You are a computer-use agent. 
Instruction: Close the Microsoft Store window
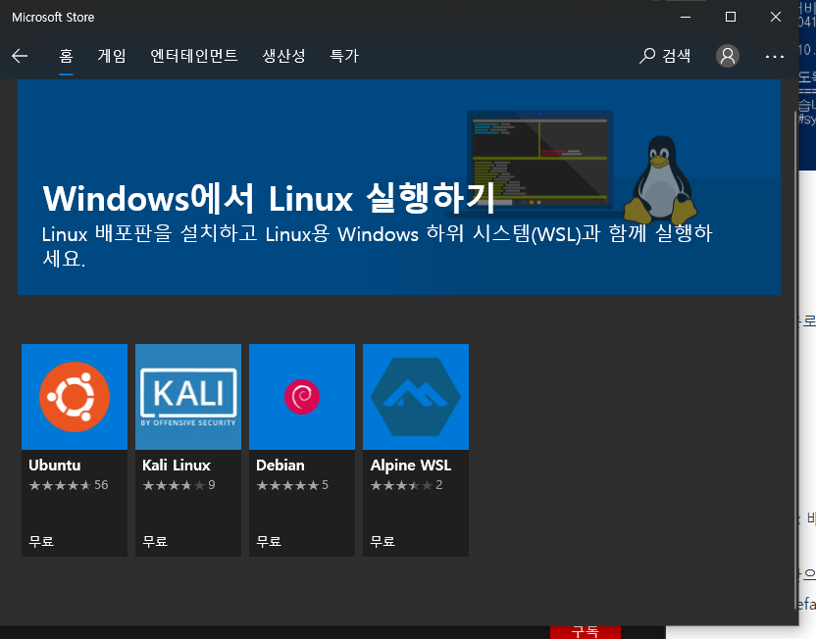click(776, 18)
